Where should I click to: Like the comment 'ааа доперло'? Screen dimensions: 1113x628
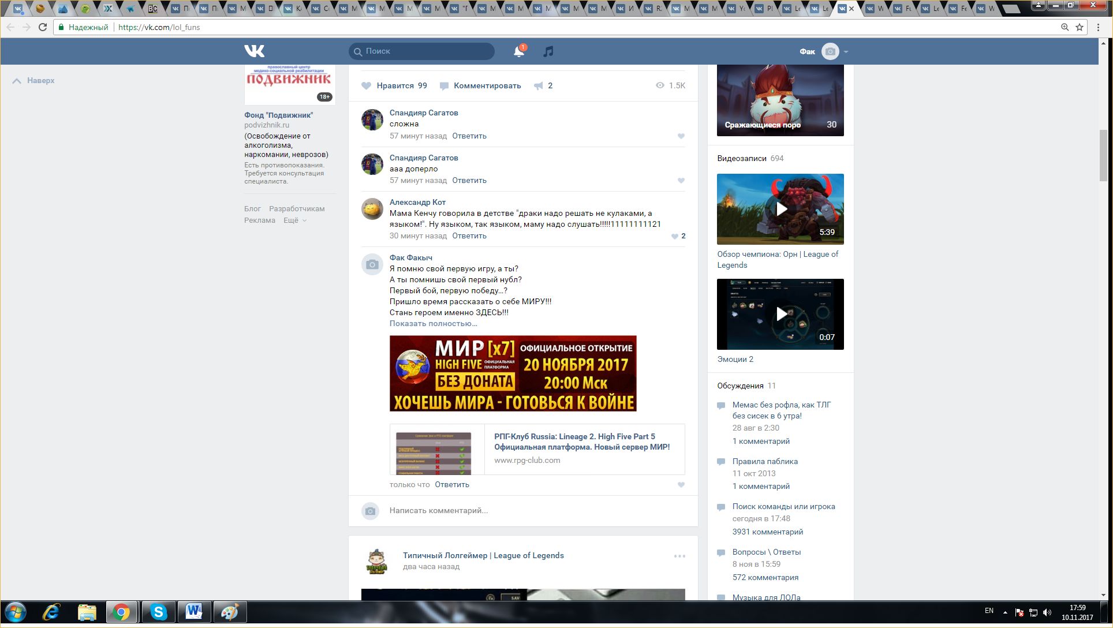681,181
